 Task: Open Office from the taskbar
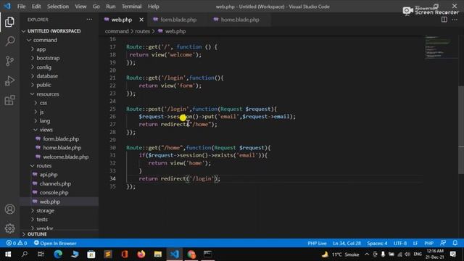pyautogui.click(x=125, y=254)
